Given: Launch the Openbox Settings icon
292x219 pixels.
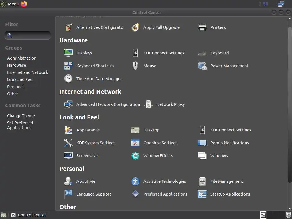Looking at the screenshot, I should pyautogui.click(x=135, y=143).
